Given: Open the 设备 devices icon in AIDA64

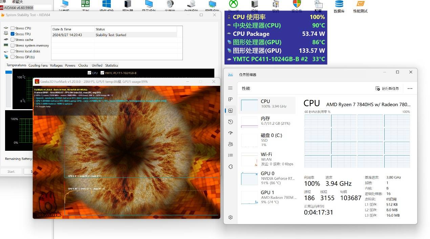Looking at the screenshot, I should (x=255, y=4).
